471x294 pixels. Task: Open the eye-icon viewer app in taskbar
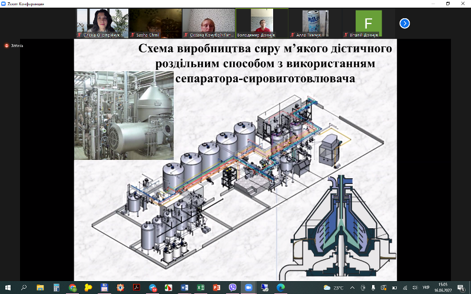point(120,288)
